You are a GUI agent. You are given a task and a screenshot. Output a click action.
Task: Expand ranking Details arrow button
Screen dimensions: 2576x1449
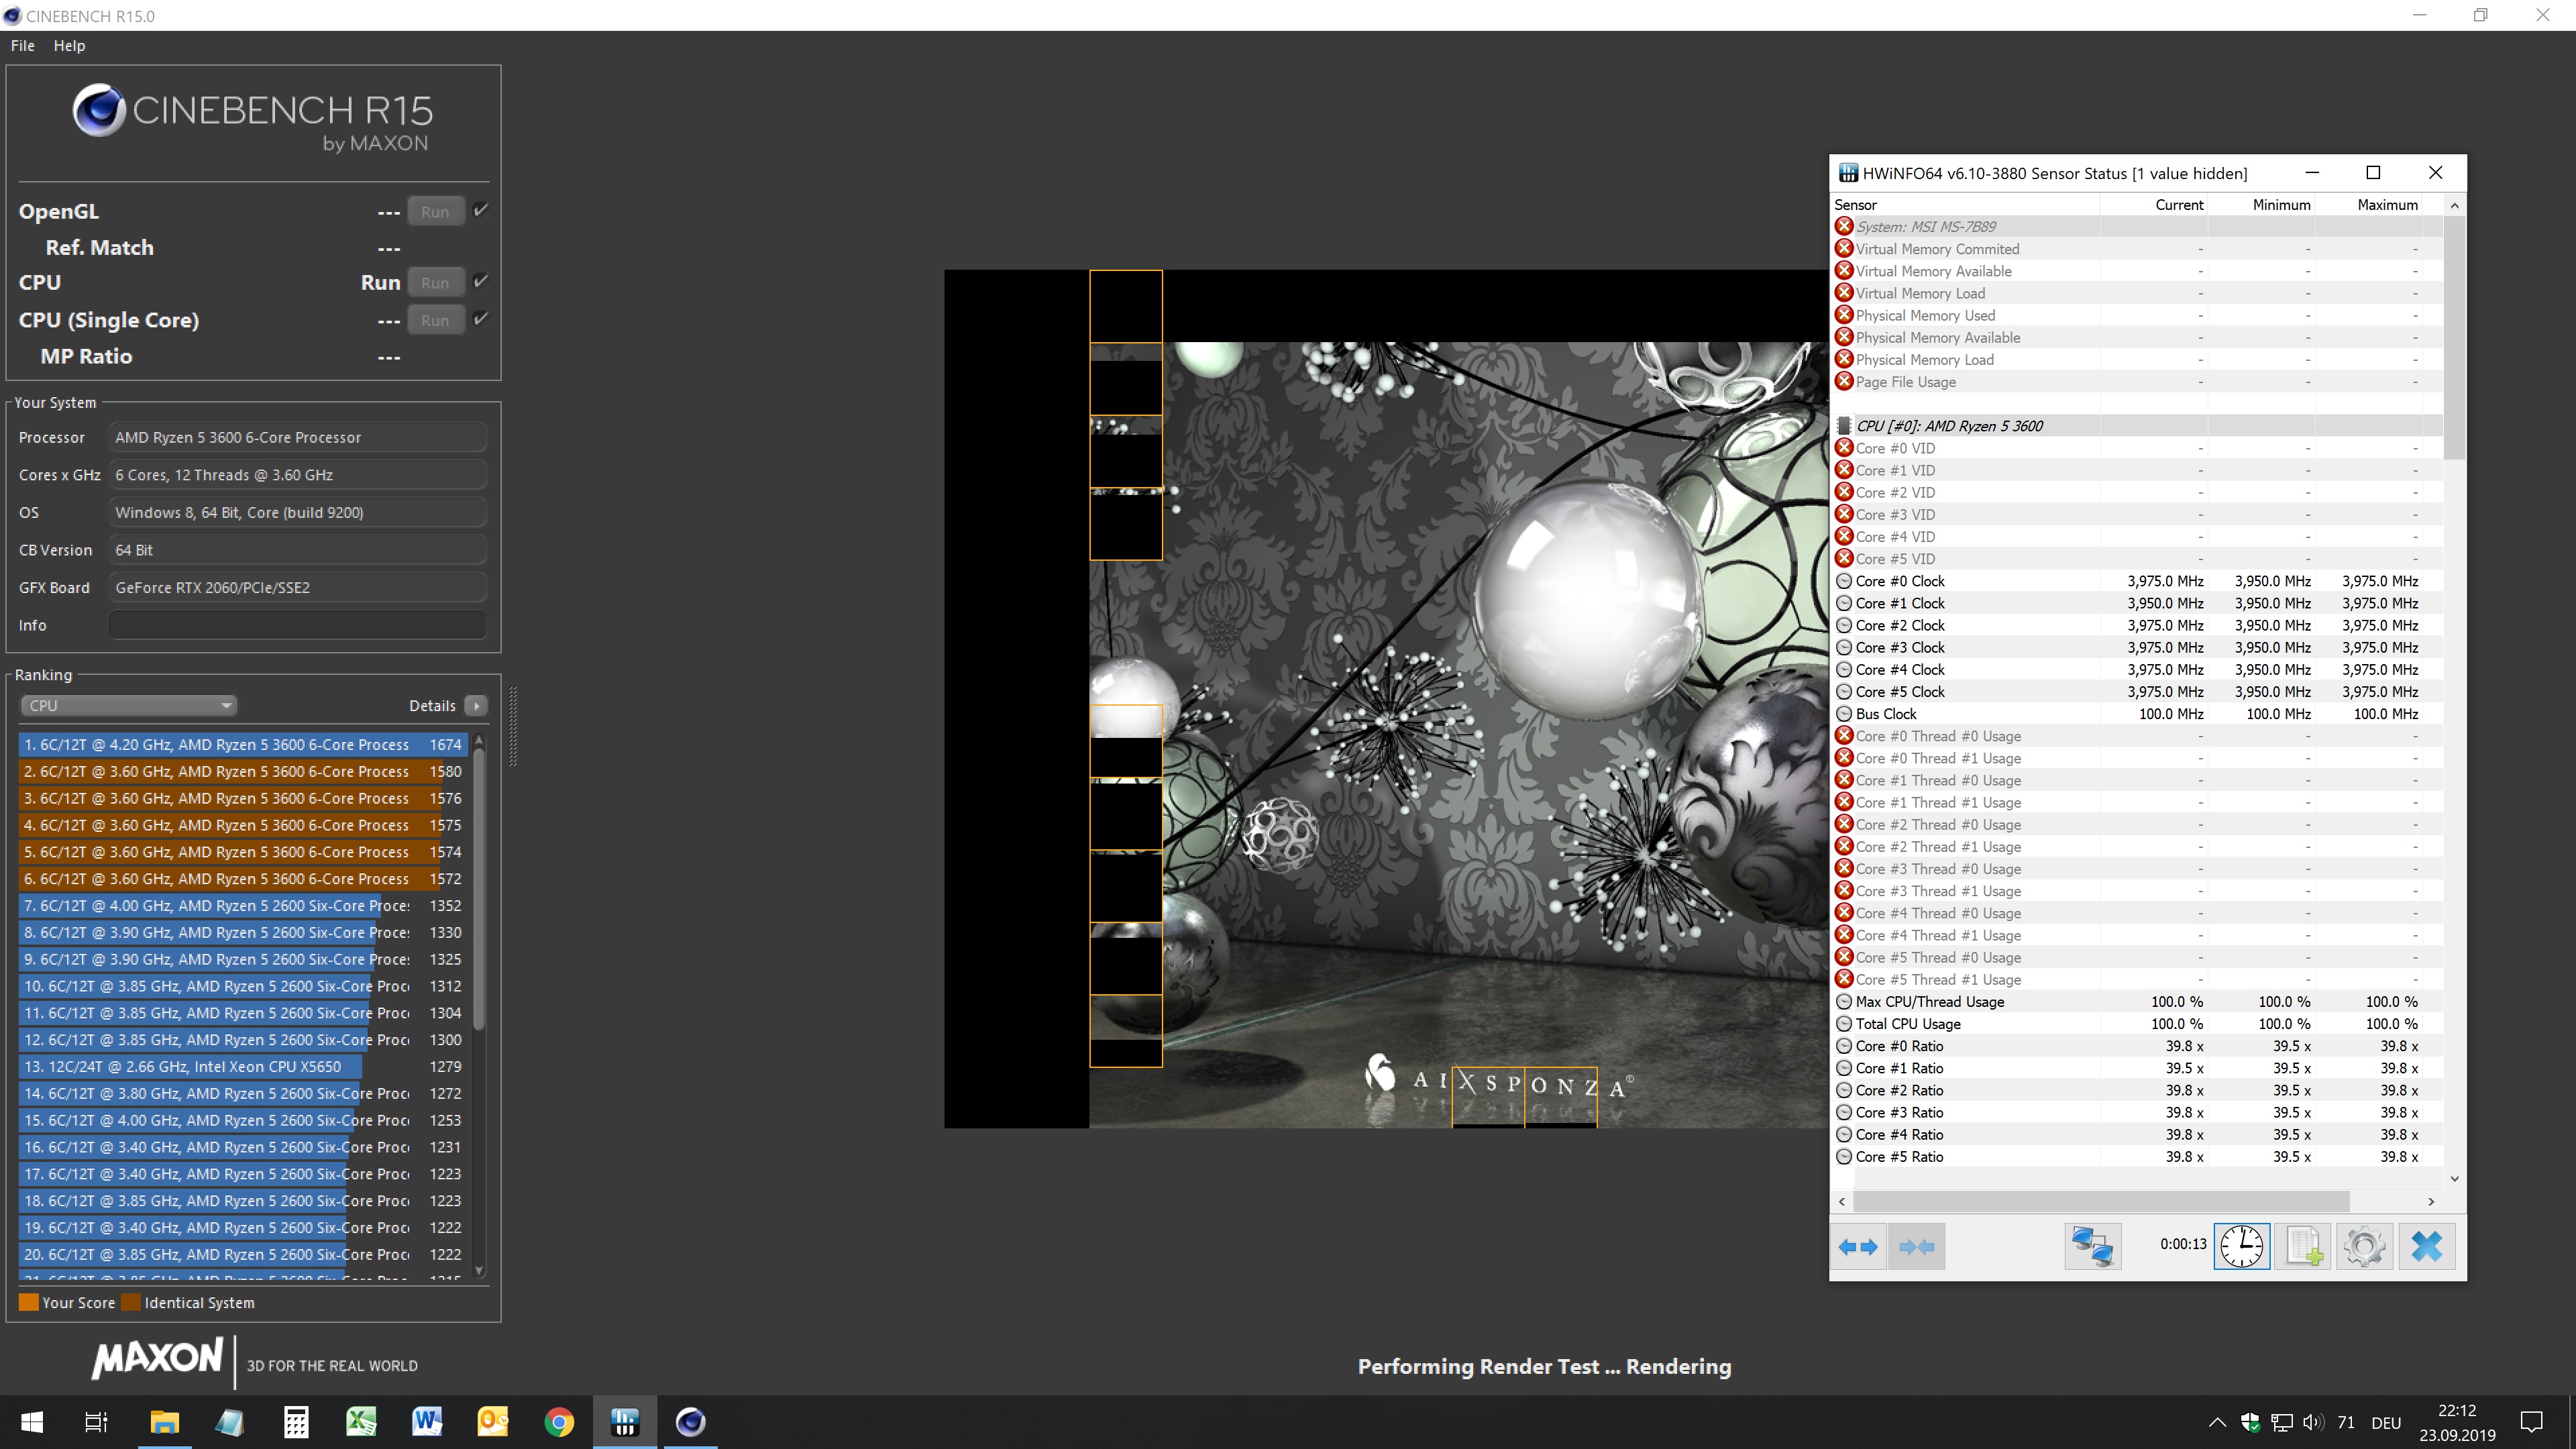coord(477,705)
